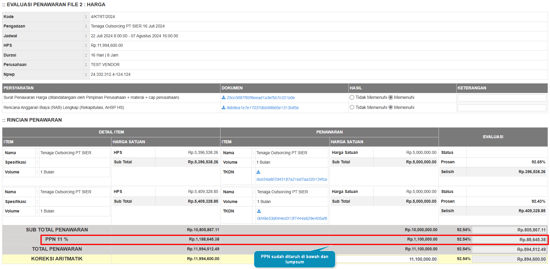Click Koreksi Aritmatik input showing 11,100,000.00

[x=387, y=259]
